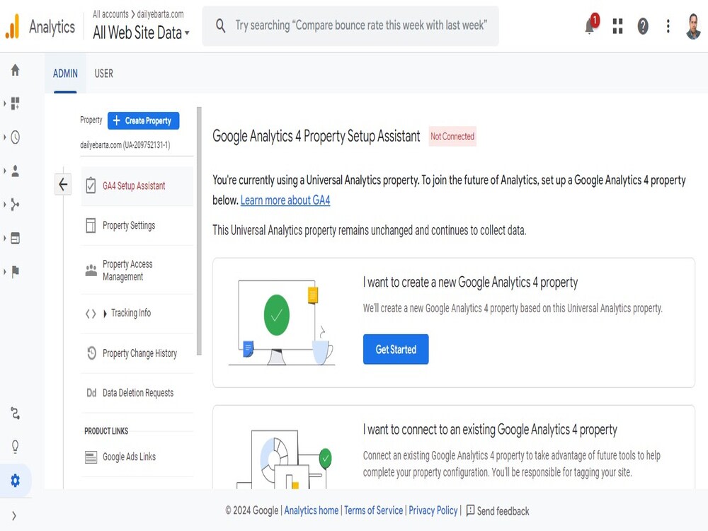Click the Property Change History clock icon
Image resolution: width=708 pixels, height=531 pixels.
(x=91, y=353)
